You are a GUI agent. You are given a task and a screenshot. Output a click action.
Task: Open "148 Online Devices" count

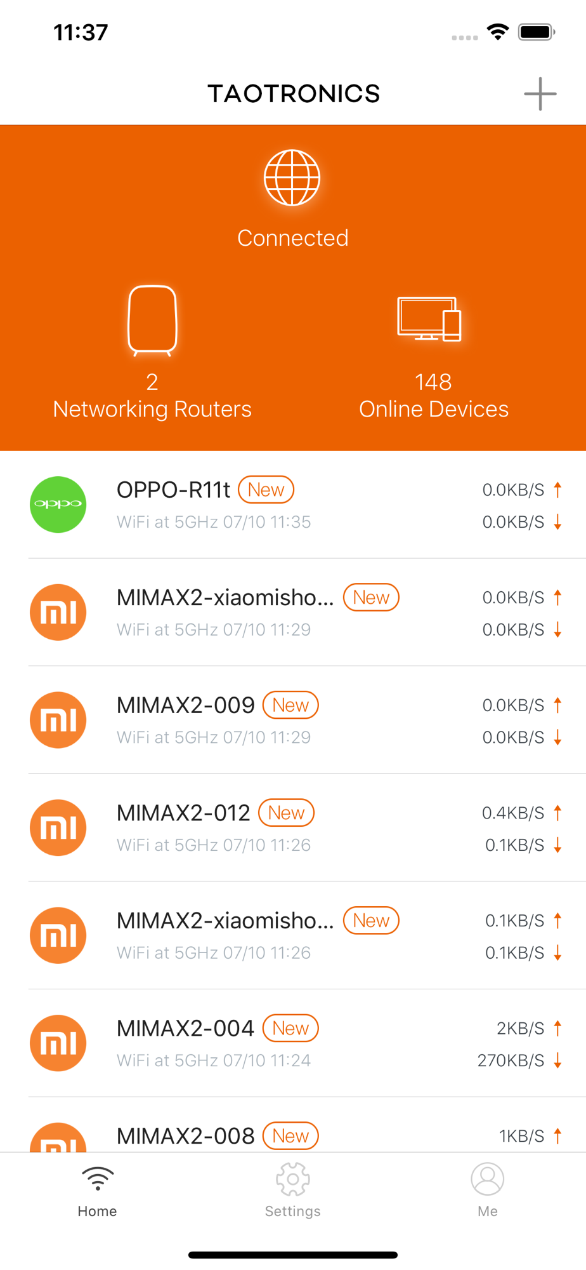pyautogui.click(x=434, y=396)
